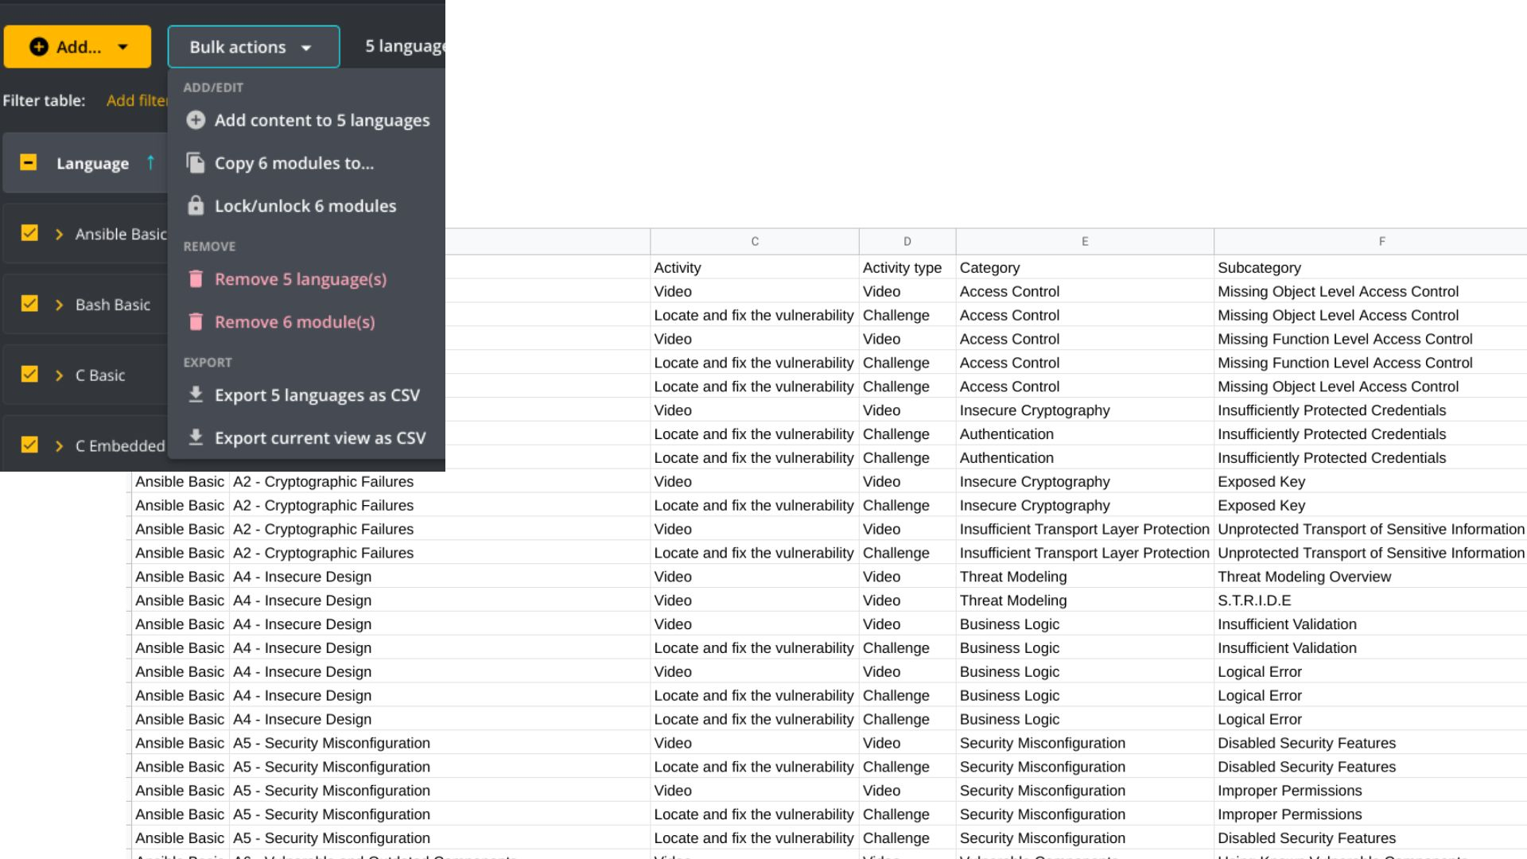Click the download icon for Export current view
Viewport: 1527px width, 859px height.
click(x=195, y=437)
